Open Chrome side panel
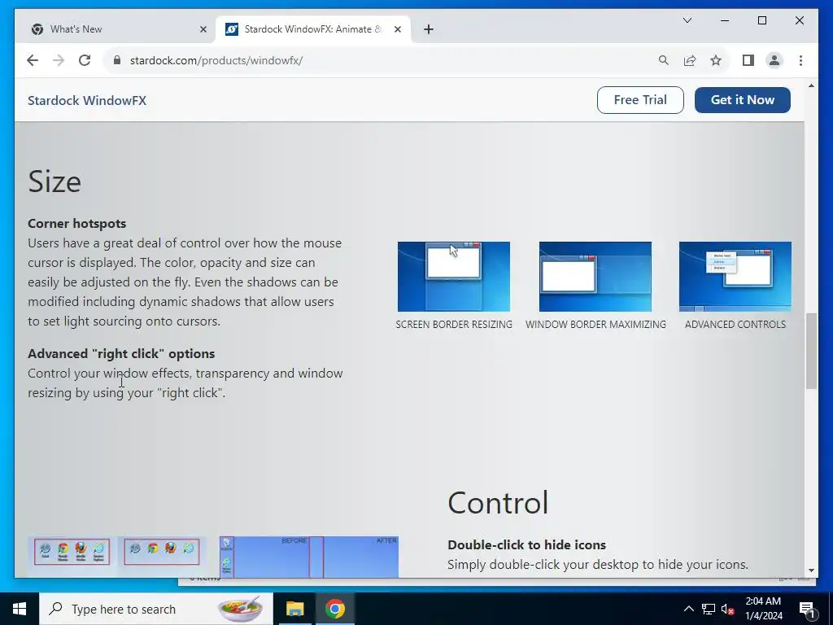 [x=748, y=60]
